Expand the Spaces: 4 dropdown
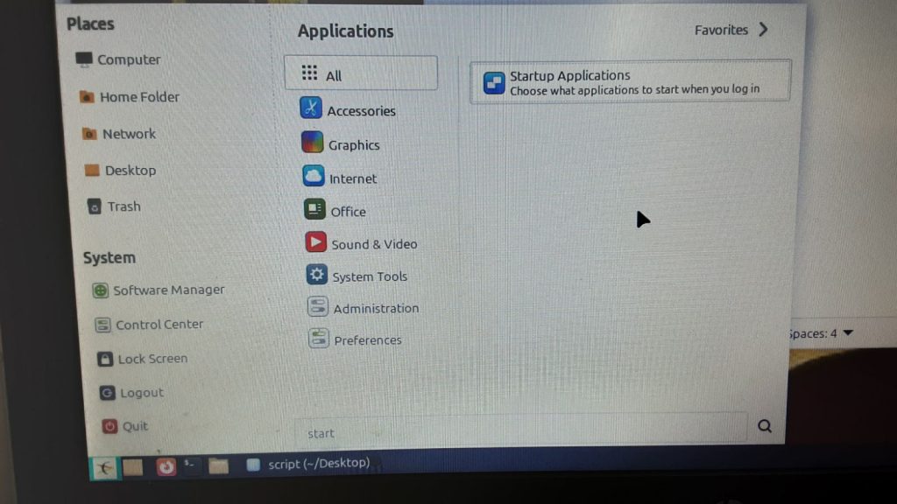The width and height of the screenshot is (897, 504). [847, 332]
